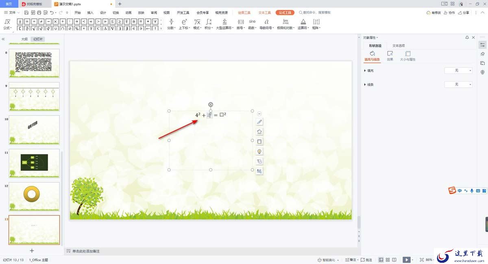This screenshot has height=264, width=488.
Task: Switch to the 文本选项 tab
Action: point(398,45)
